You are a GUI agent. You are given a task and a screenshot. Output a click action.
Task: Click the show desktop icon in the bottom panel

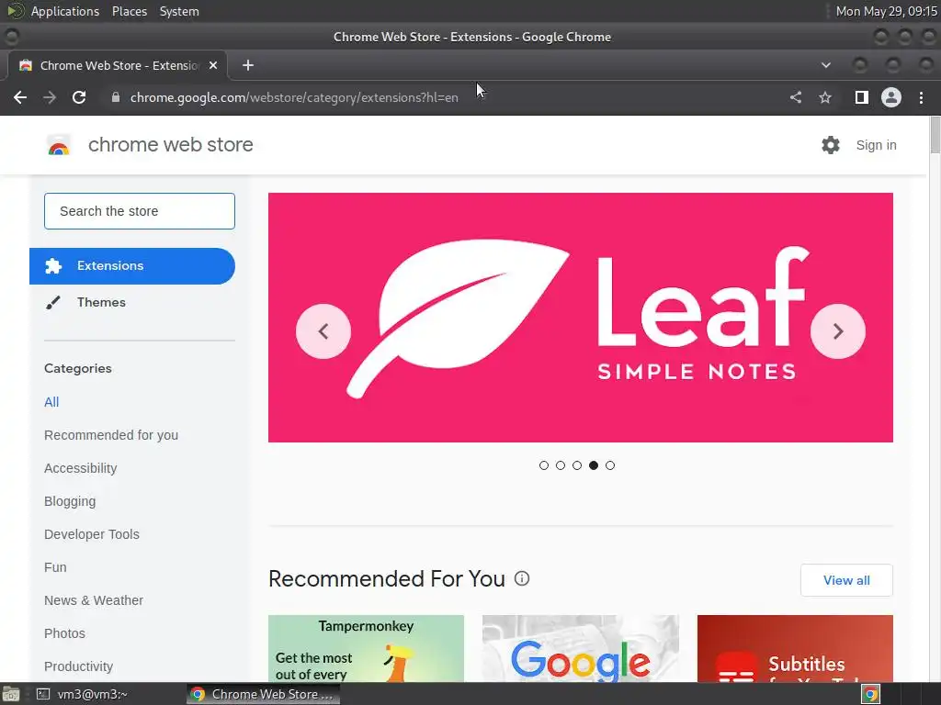coord(11,694)
